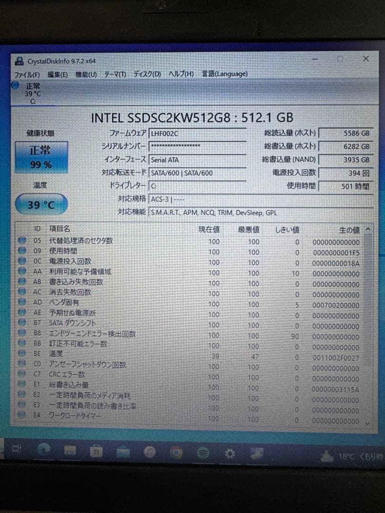Click status icon for row AA 利用可能な予備領域
Image resolution: width=385 pixels, height=513 pixels.
point(22,271)
